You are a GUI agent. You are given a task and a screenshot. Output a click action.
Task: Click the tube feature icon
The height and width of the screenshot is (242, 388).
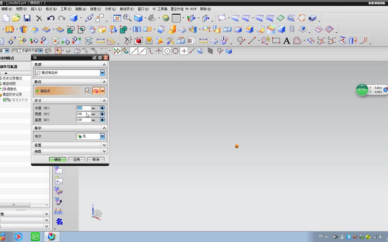[312, 18]
